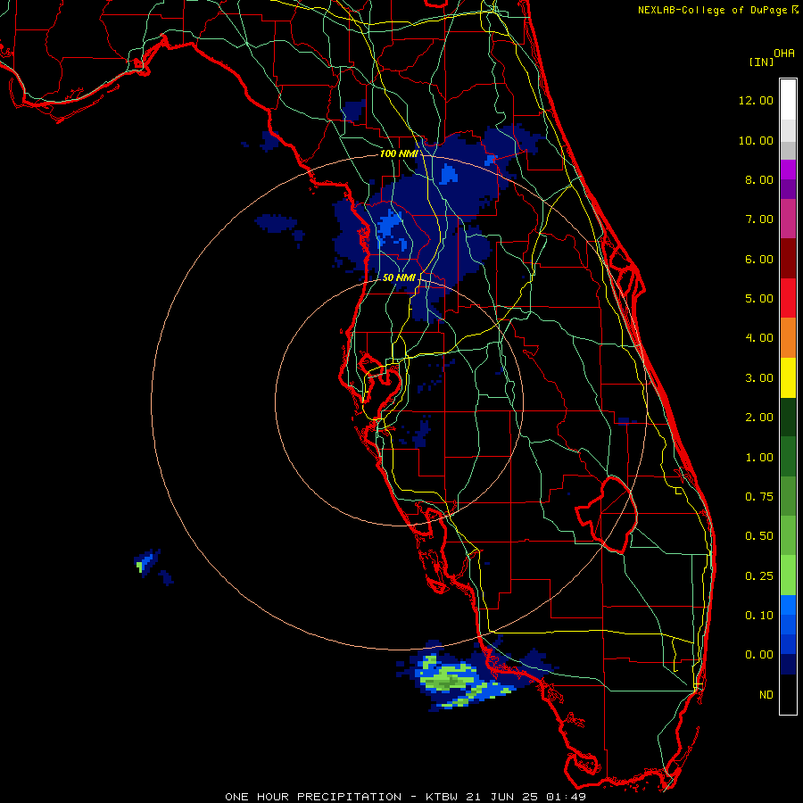Screen dimensions: 803x803
Task: Click the 21 JUN 25 date stamp
Action: 503,797
